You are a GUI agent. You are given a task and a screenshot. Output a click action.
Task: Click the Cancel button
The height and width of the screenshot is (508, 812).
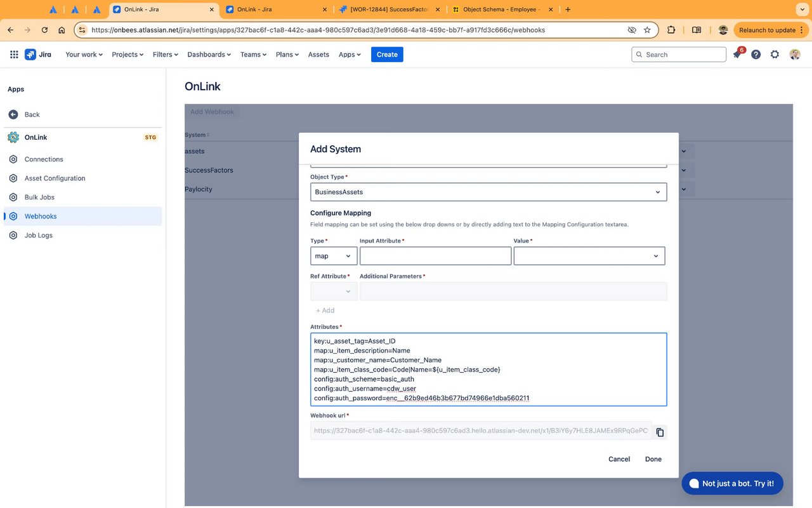(619, 459)
